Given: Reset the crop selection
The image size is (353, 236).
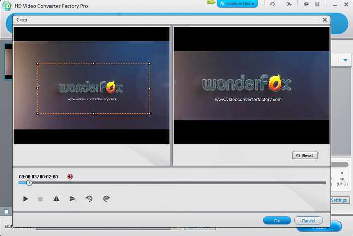Looking at the screenshot, I should [305, 155].
